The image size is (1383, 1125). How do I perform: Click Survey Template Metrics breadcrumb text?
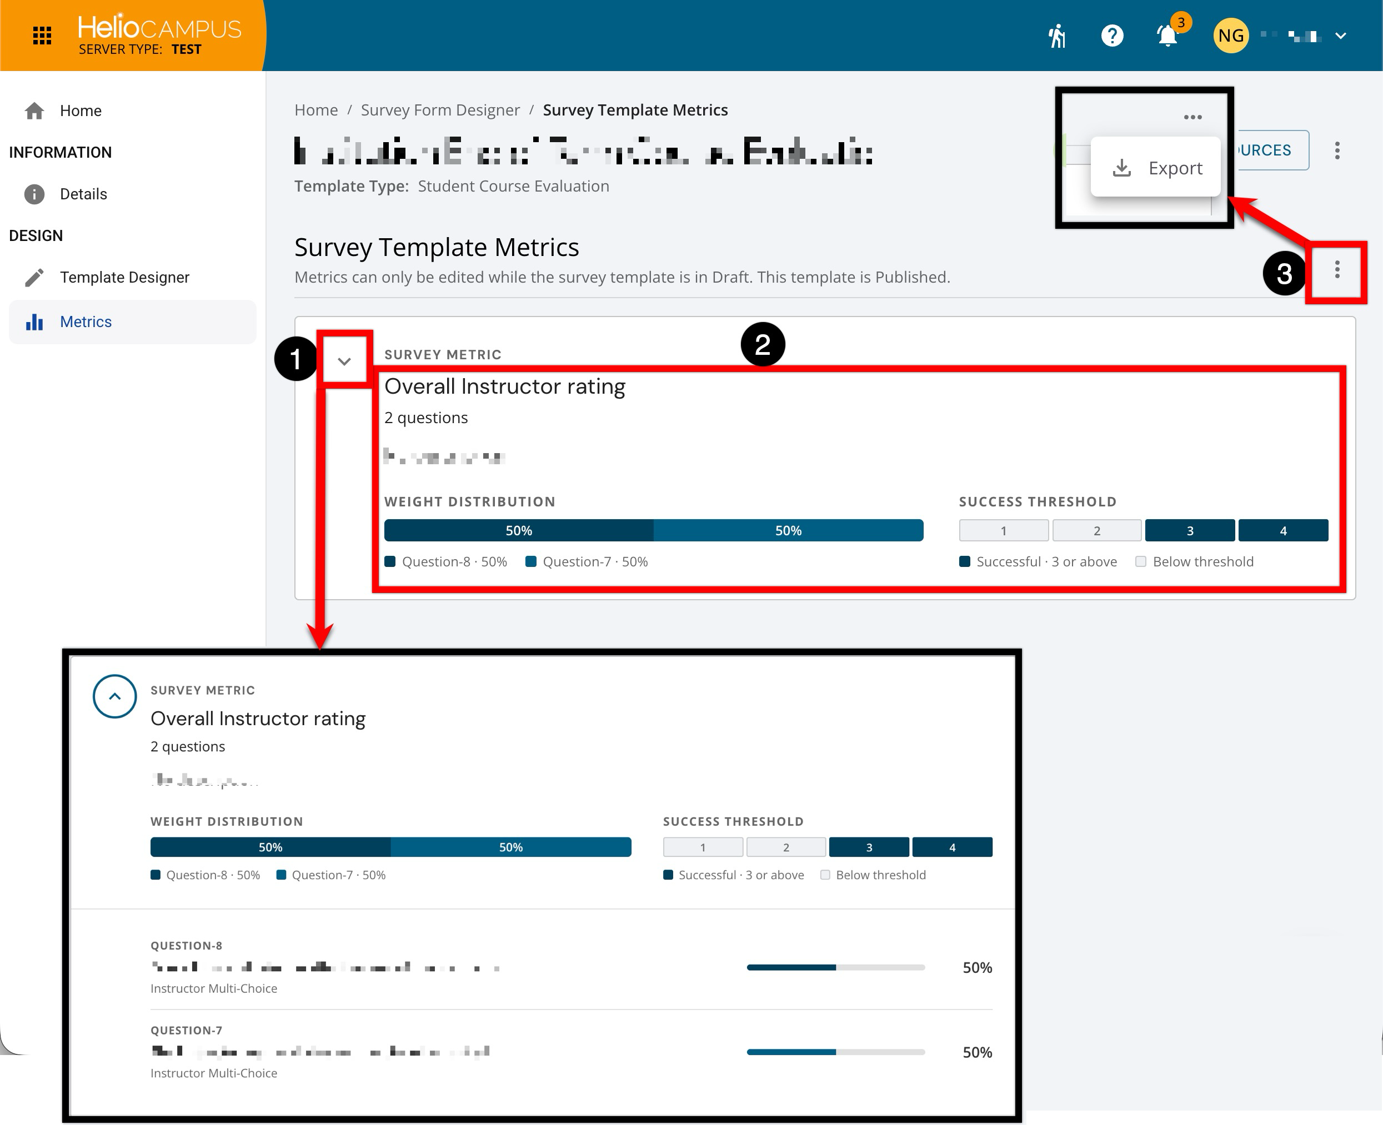(x=635, y=110)
